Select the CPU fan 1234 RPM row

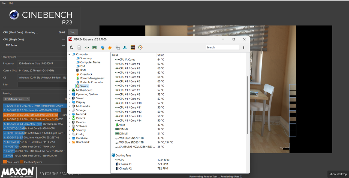(176, 160)
